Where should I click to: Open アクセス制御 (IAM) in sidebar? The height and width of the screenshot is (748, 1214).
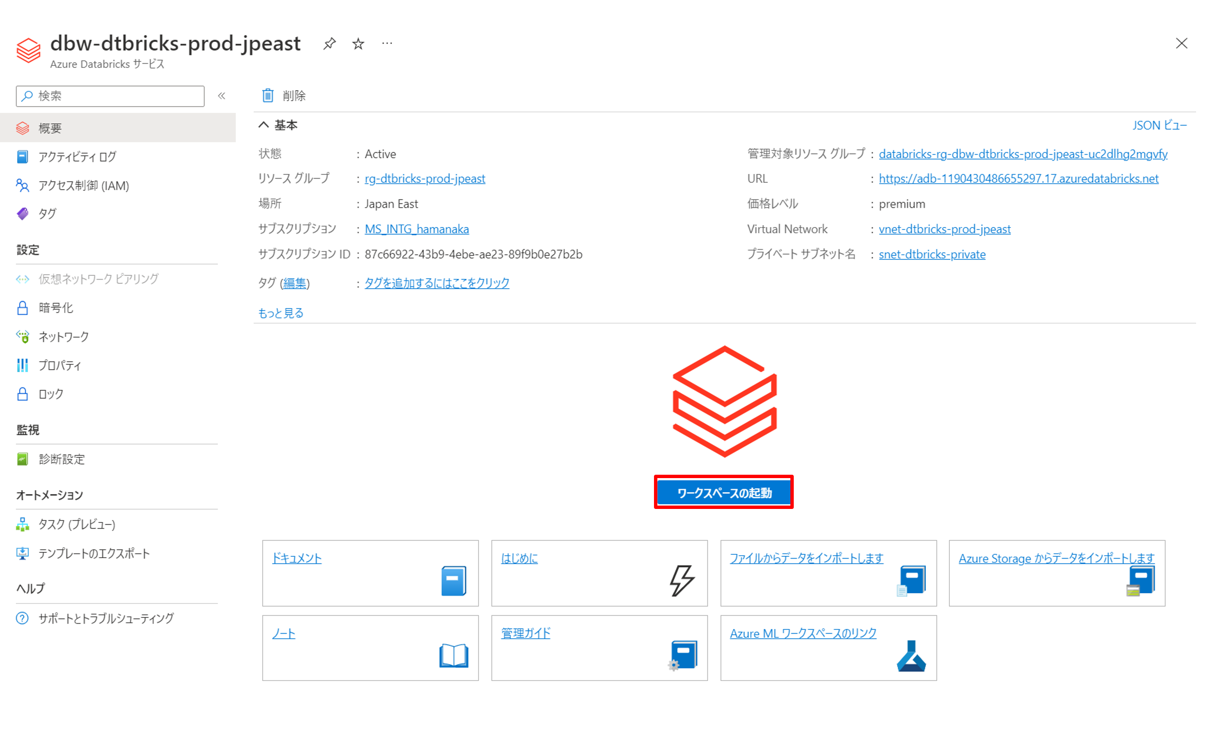coord(83,186)
